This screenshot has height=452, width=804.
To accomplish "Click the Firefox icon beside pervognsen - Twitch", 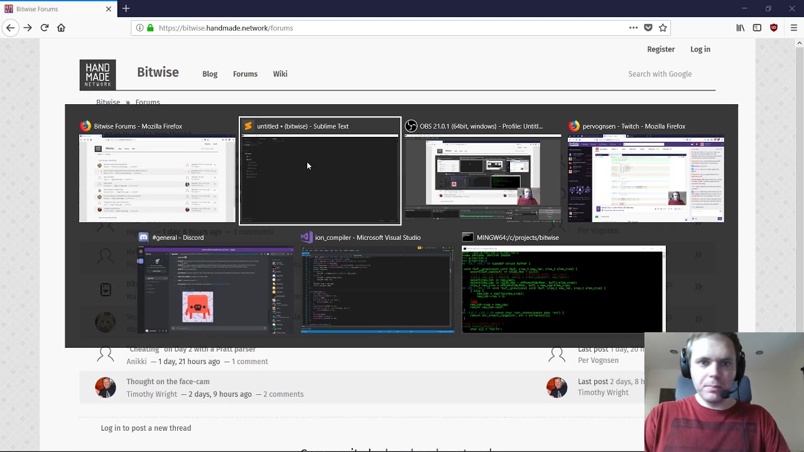I will [574, 126].
